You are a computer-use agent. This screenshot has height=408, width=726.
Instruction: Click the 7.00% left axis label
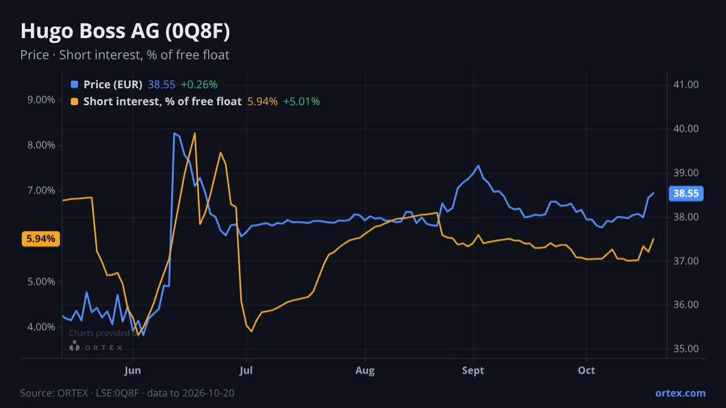click(x=41, y=190)
